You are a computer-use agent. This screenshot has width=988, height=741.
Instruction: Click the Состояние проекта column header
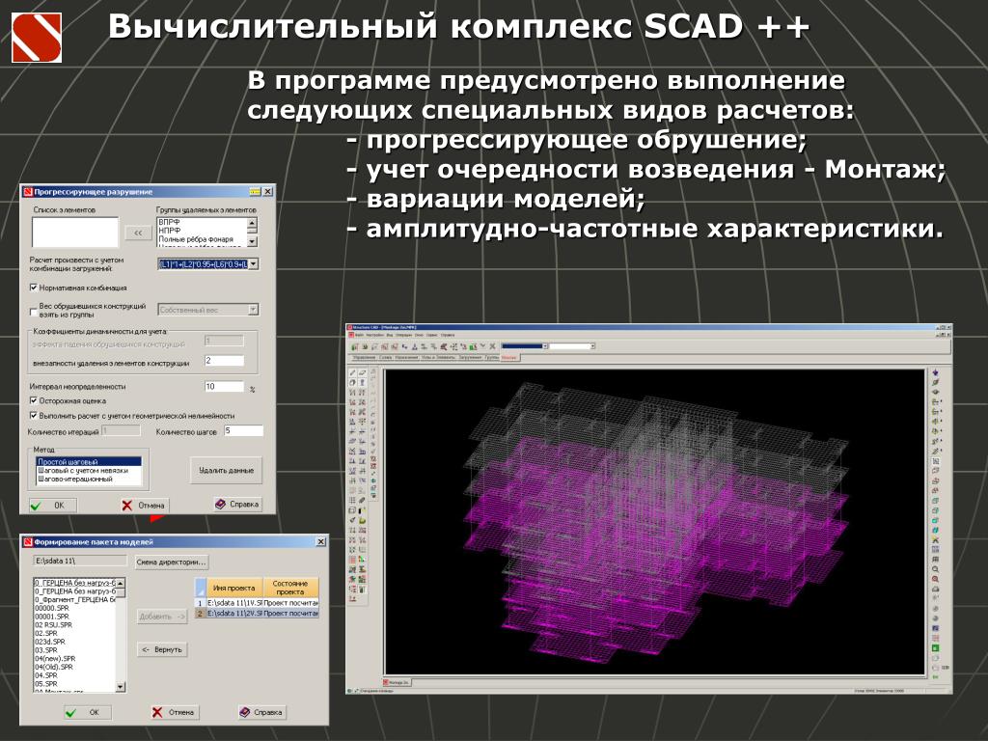tap(290, 588)
